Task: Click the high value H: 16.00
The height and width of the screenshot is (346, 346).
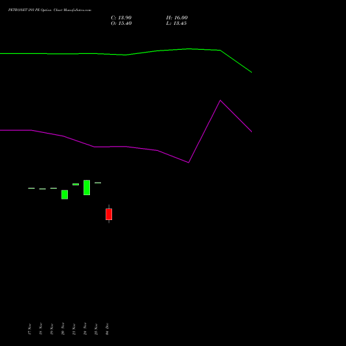Action: (176, 18)
